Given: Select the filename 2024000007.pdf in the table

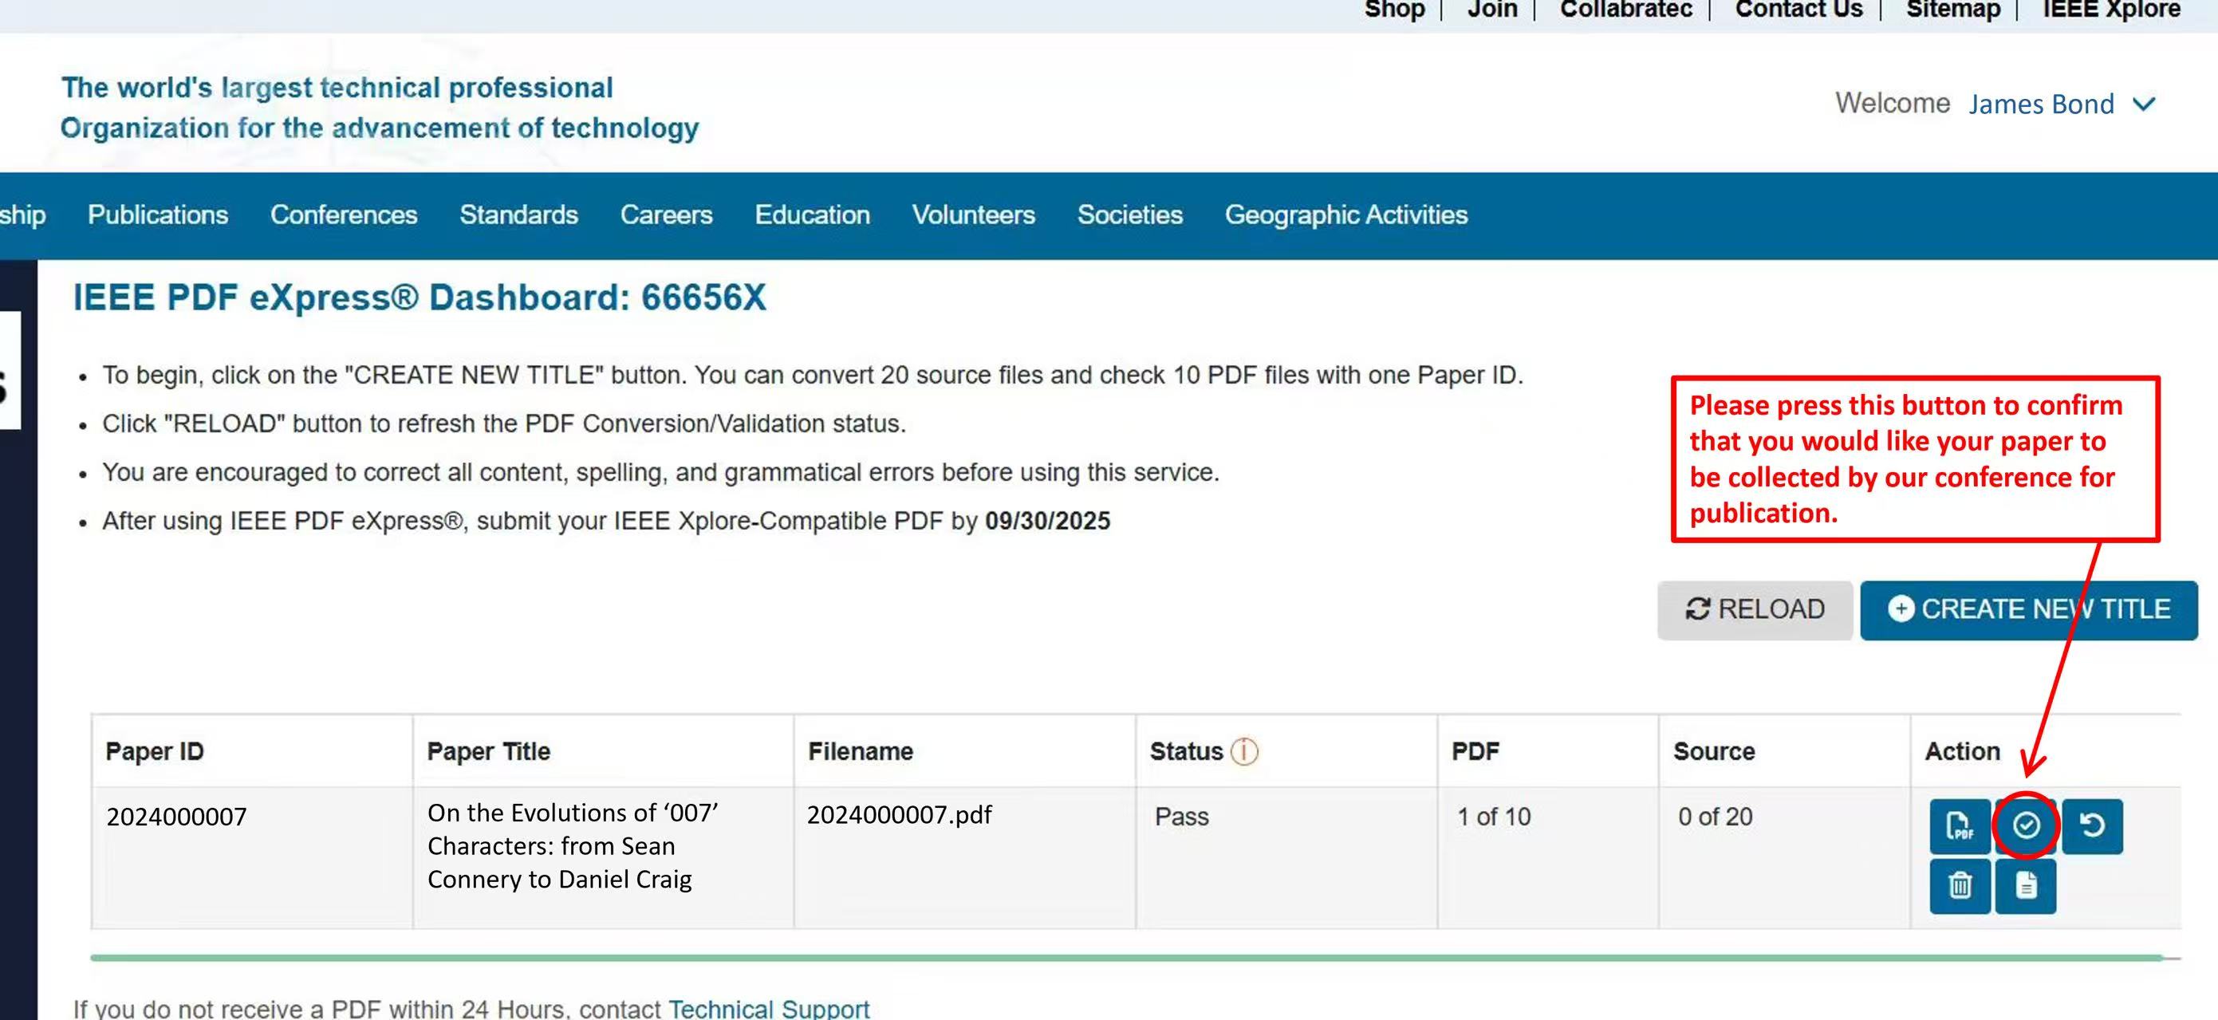Looking at the screenshot, I should tap(900, 813).
